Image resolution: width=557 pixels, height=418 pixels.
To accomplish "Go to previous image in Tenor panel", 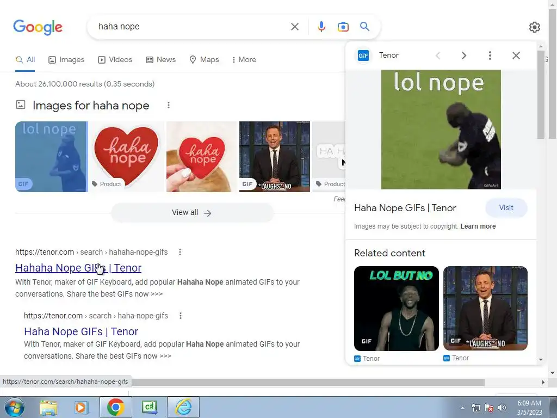I will click(438, 56).
